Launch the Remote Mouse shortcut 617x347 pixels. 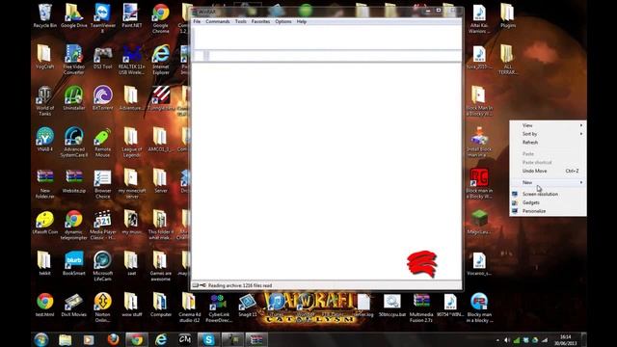pos(103,142)
